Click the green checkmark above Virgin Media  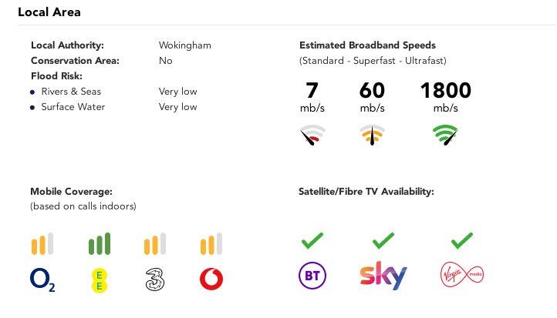[461, 242]
